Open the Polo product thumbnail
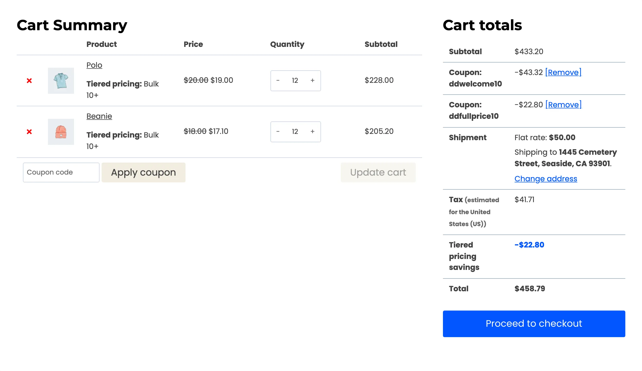This screenshot has width=642, height=371. click(x=61, y=81)
